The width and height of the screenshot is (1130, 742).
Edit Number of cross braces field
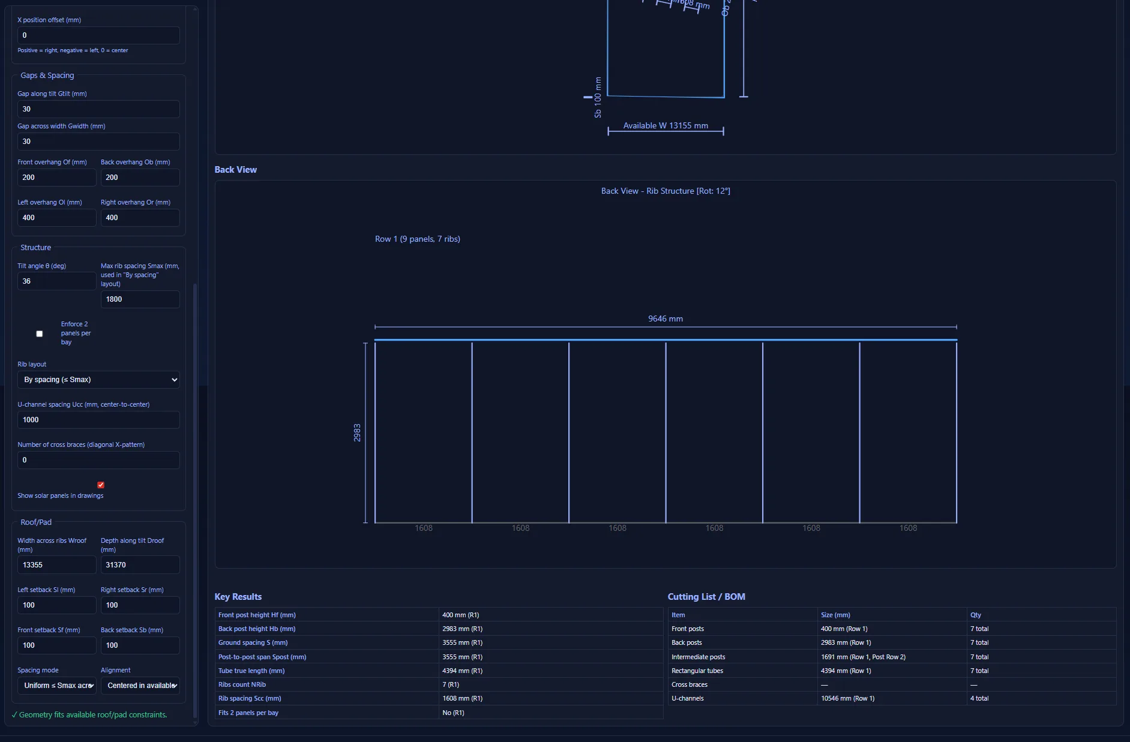(98, 460)
